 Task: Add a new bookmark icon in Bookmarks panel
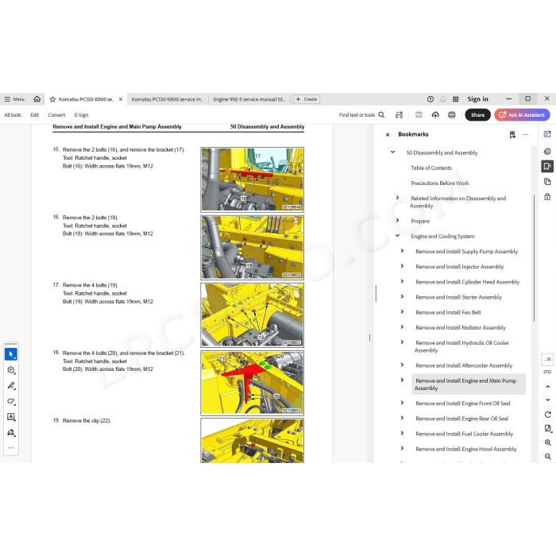(x=512, y=135)
